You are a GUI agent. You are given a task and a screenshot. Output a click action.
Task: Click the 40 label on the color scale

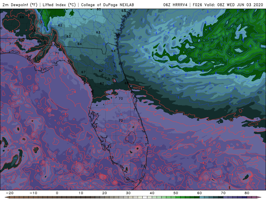(x=152, y=193)
